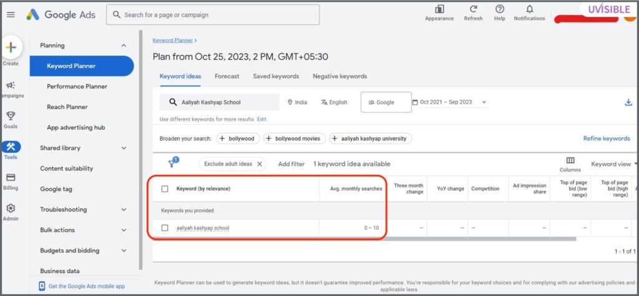Expand the Shared library section
The width and height of the screenshot is (639, 296).
tap(84, 148)
